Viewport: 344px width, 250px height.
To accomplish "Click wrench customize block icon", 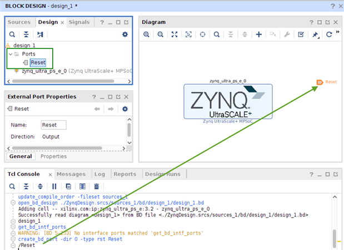I will coord(287,35).
